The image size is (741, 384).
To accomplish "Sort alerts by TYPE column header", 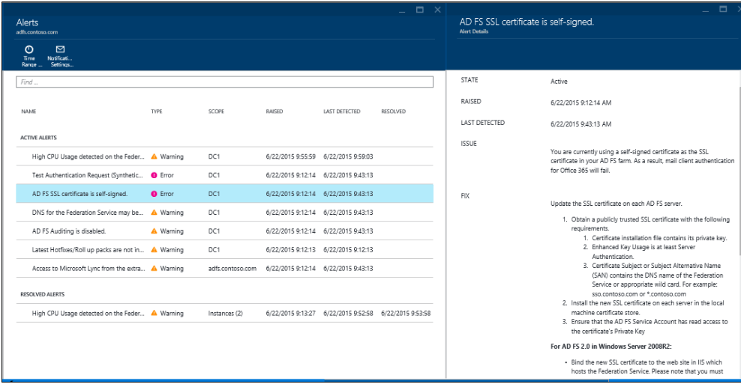I will coord(157,112).
